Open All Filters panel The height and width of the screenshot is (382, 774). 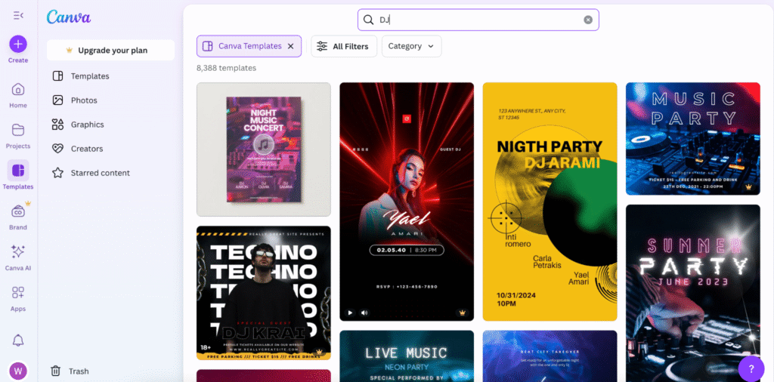pyautogui.click(x=342, y=46)
